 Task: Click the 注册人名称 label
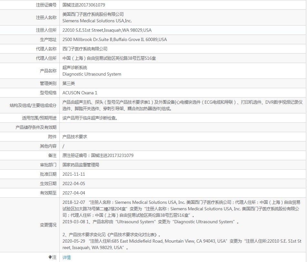46,17
